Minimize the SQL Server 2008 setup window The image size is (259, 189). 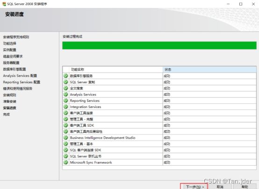228,4
